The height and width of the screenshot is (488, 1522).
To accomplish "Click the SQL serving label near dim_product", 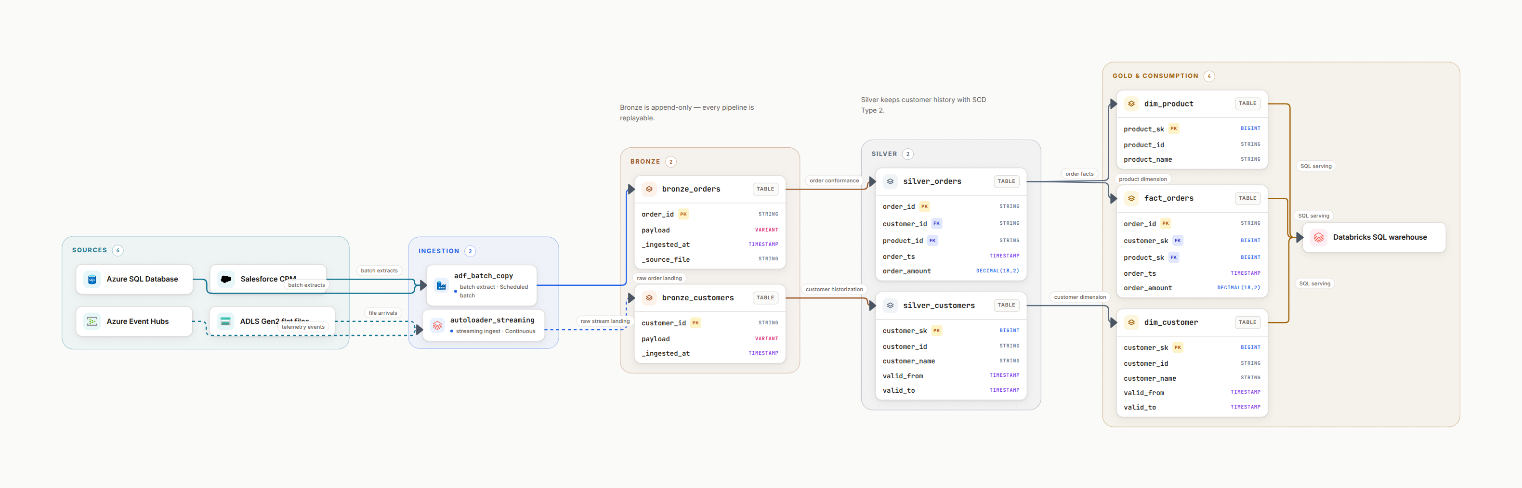I will (x=1316, y=167).
